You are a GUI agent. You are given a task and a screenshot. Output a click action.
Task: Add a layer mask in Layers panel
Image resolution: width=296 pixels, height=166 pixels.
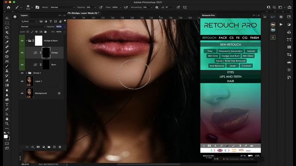point(38,147)
